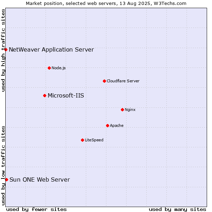Screen dimensions: 212x212
Task: Click the 'Sun ONE Web Server' label
Action: click(40, 180)
